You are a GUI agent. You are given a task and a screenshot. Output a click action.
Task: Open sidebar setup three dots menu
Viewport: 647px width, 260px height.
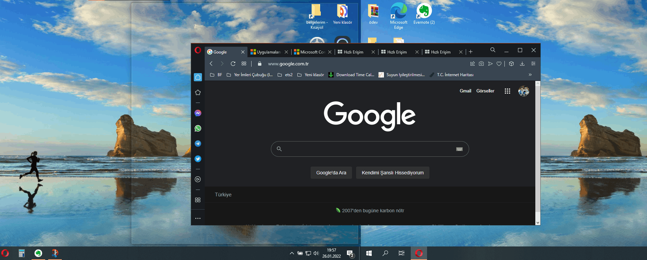coord(198,218)
